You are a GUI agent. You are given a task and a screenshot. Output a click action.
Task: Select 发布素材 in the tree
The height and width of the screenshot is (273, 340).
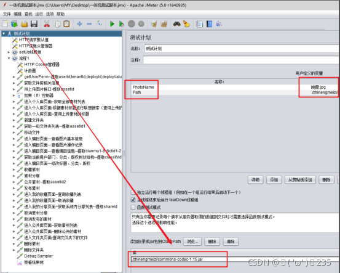click(x=32, y=188)
